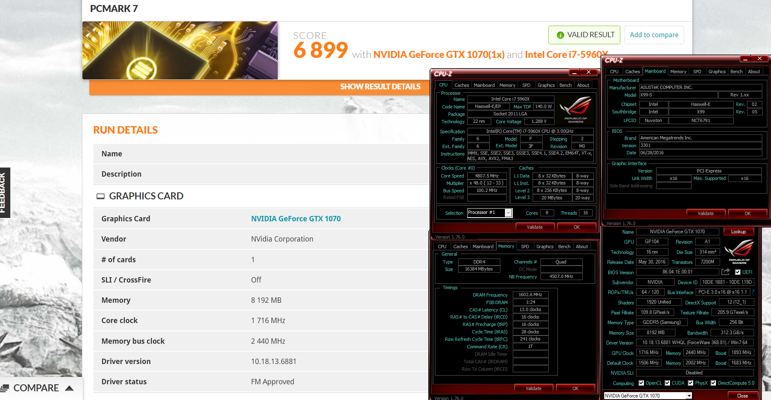Open the FEEDBACK side tab
771x400 pixels.
(x=5, y=193)
